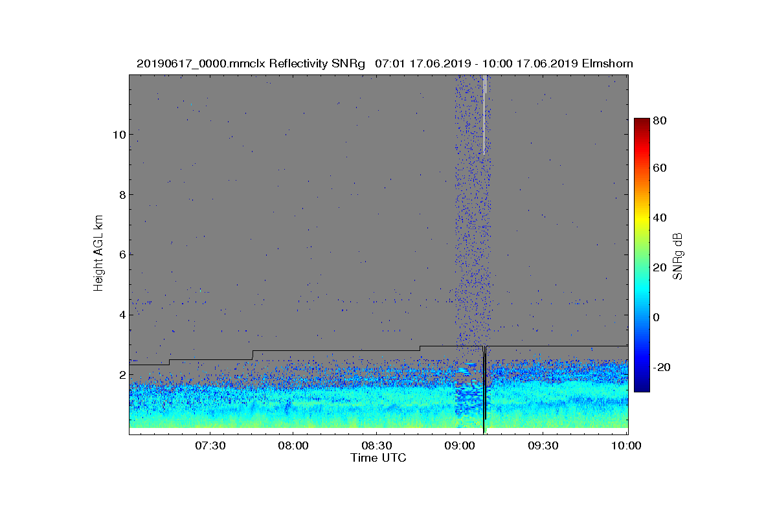Click the height tick label 6
The width and height of the screenshot is (777, 518).
[122, 254]
